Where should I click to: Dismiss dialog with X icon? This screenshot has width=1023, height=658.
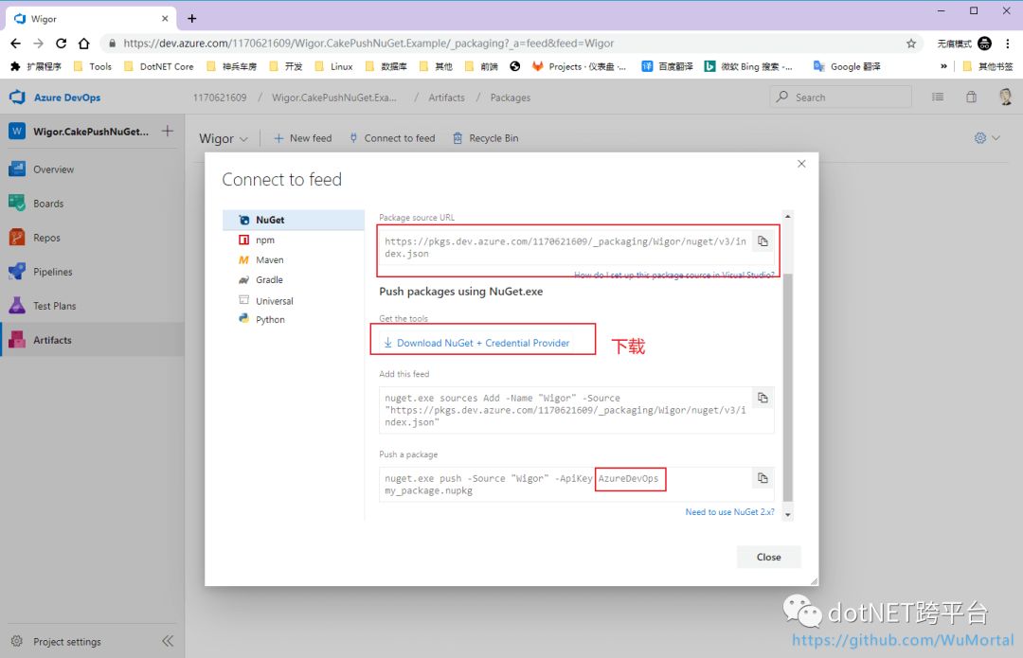click(x=801, y=164)
